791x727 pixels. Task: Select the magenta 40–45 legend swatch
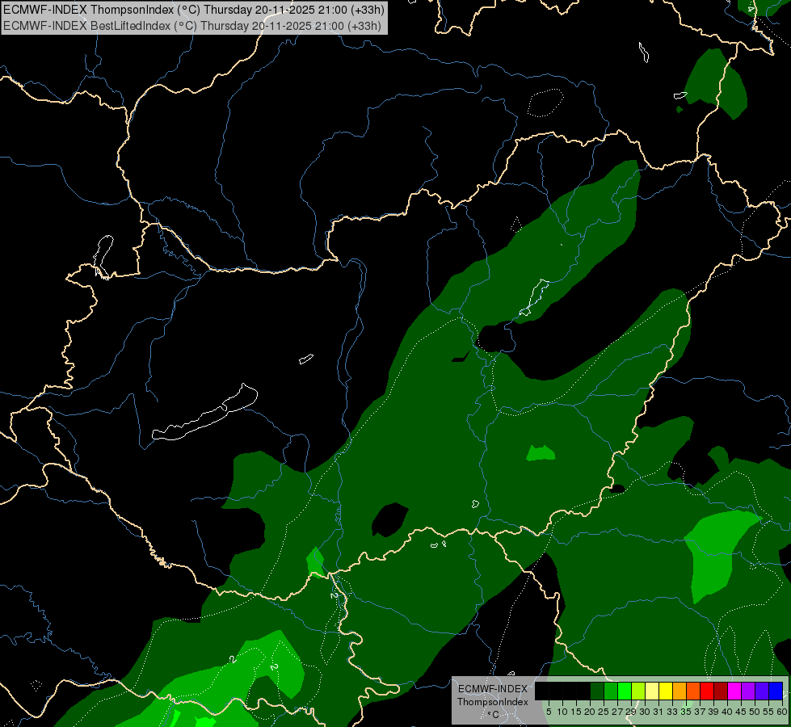click(x=734, y=691)
